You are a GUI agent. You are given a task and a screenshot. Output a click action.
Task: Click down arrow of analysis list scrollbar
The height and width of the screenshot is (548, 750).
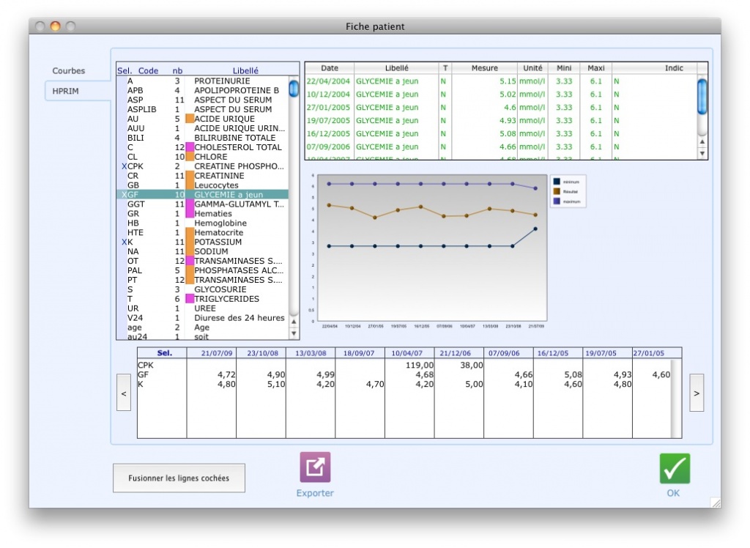(294, 333)
